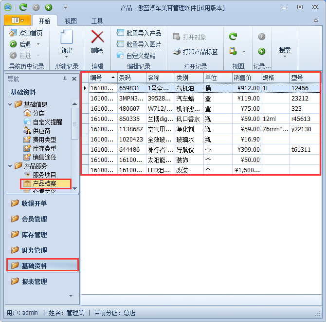The width and height of the screenshot is (326, 322).
Task: Collapse the 产品服务 tree node
Action: click(x=10, y=166)
